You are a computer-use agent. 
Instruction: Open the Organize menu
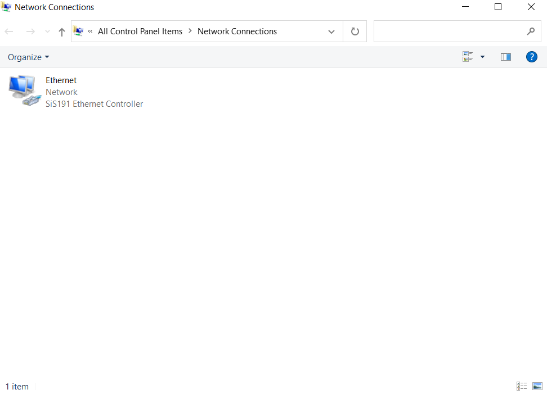28,57
